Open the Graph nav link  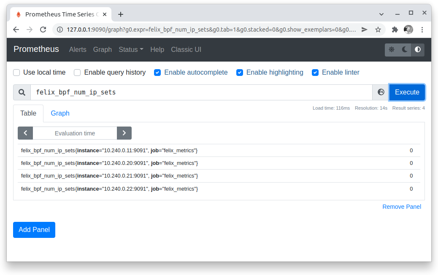click(x=102, y=49)
